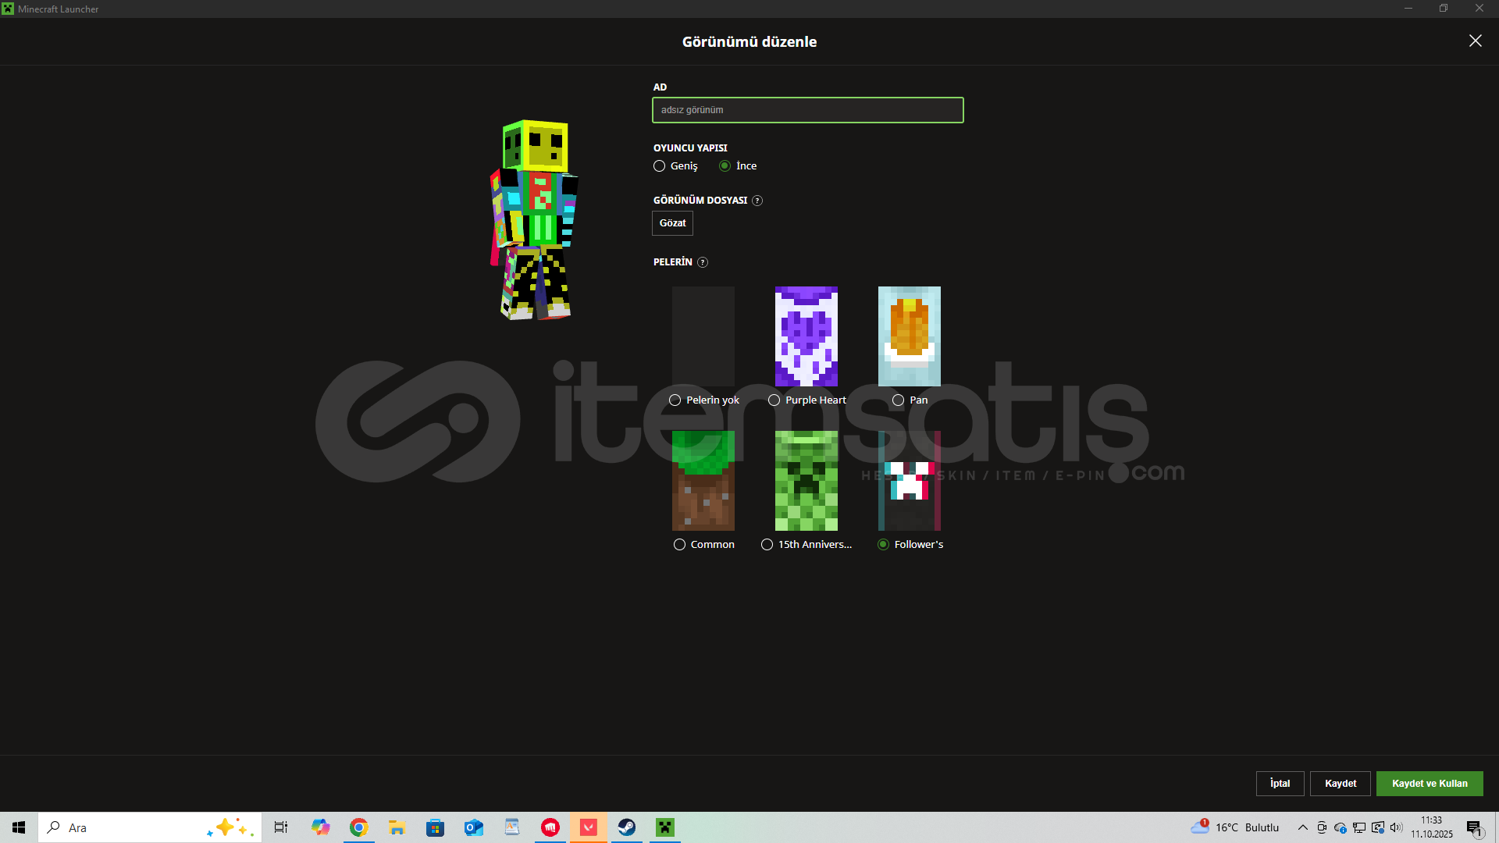
Task: Open Outlook from the taskbar
Action: click(473, 827)
